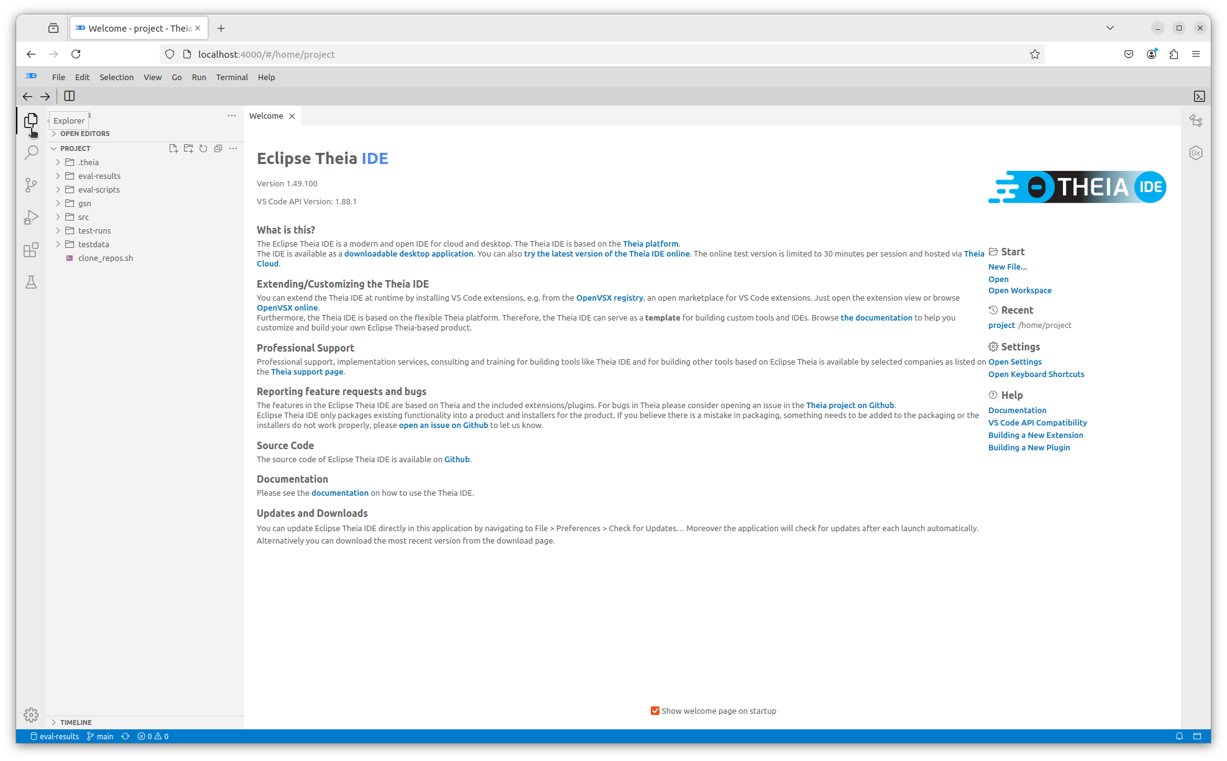Open the Run menu

tap(199, 77)
